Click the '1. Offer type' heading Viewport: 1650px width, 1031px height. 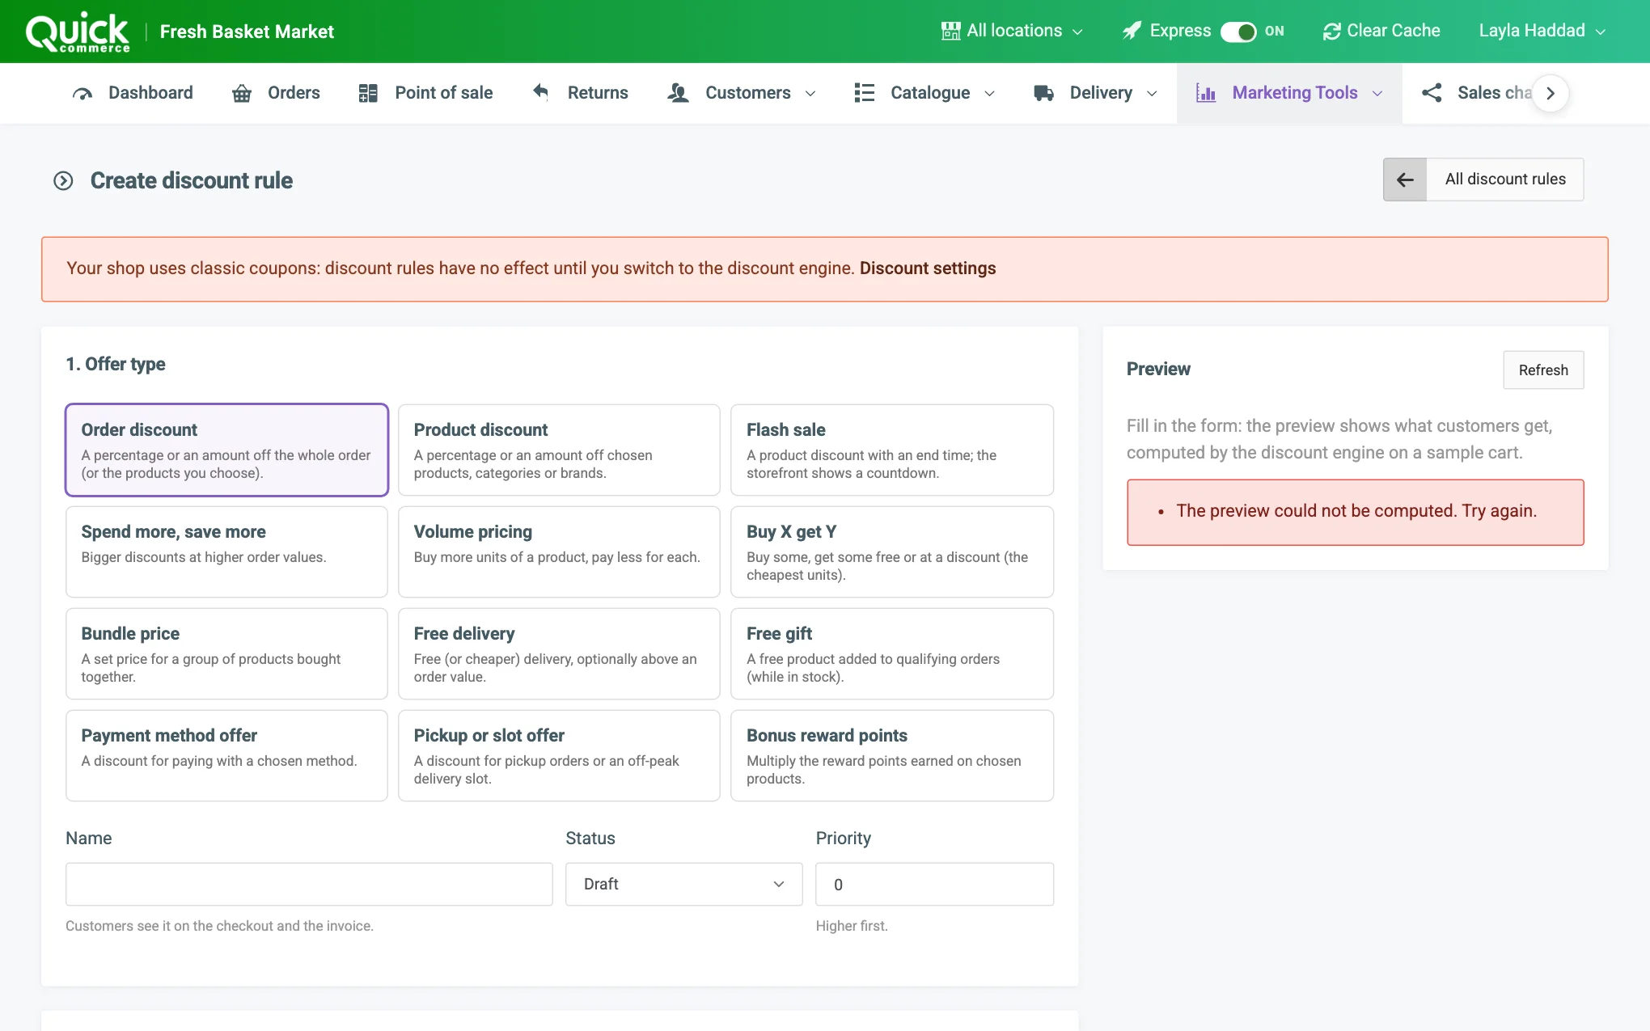click(x=116, y=364)
